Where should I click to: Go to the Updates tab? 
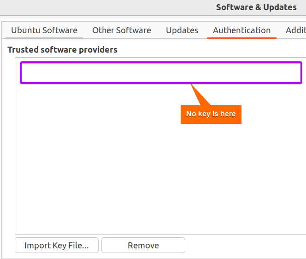(182, 30)
